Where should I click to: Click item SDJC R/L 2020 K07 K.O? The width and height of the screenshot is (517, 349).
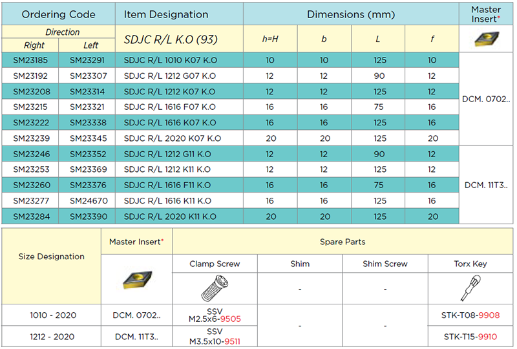[x=173, y=138]
